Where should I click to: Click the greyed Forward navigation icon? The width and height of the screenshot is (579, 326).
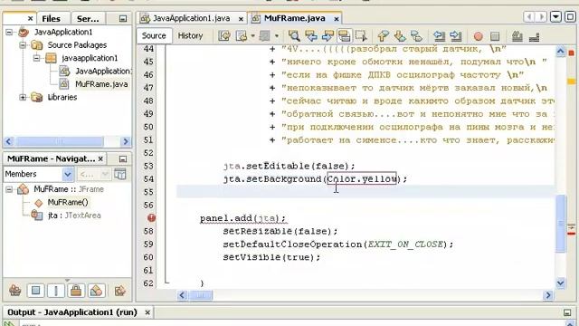(265, 36)
